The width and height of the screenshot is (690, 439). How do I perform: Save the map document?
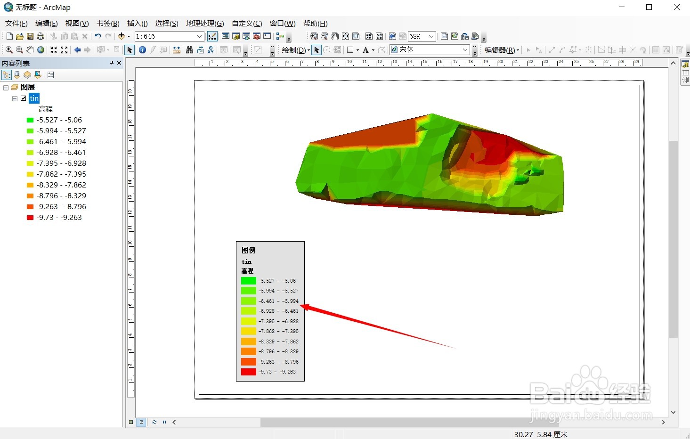pyautogui.click(x=30, y=36)
